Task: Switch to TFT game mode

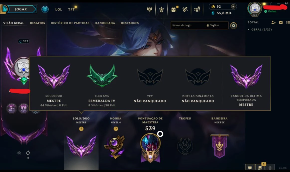Action: [x=71, y=9]
